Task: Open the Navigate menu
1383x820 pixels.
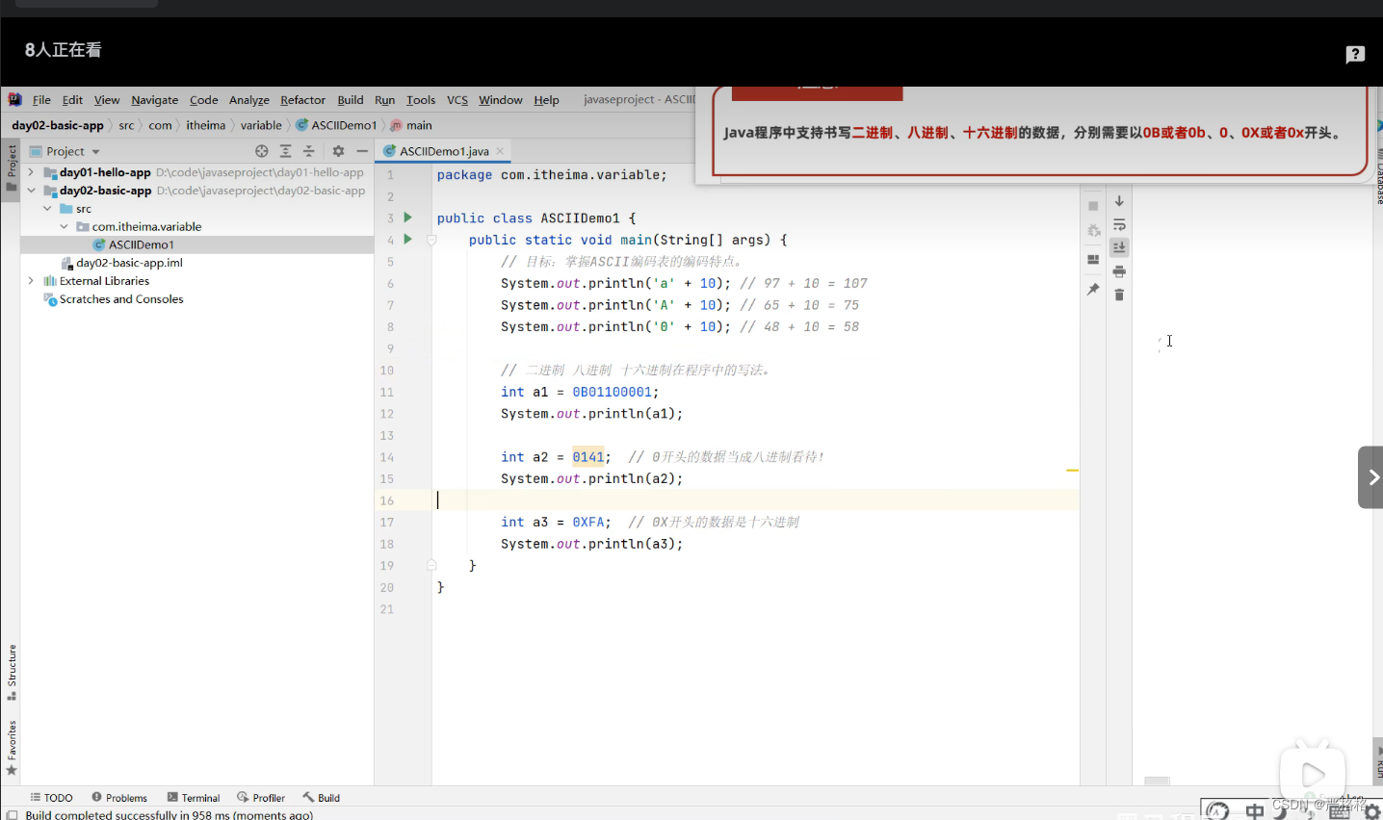Action: click(x=154, y=100)
